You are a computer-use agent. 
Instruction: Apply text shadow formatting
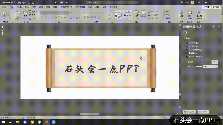coord(52,17)
